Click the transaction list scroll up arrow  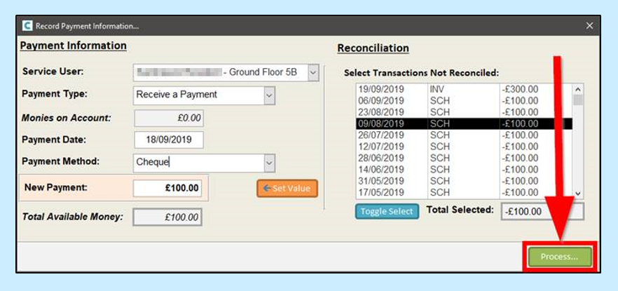[x=578, y=90]
